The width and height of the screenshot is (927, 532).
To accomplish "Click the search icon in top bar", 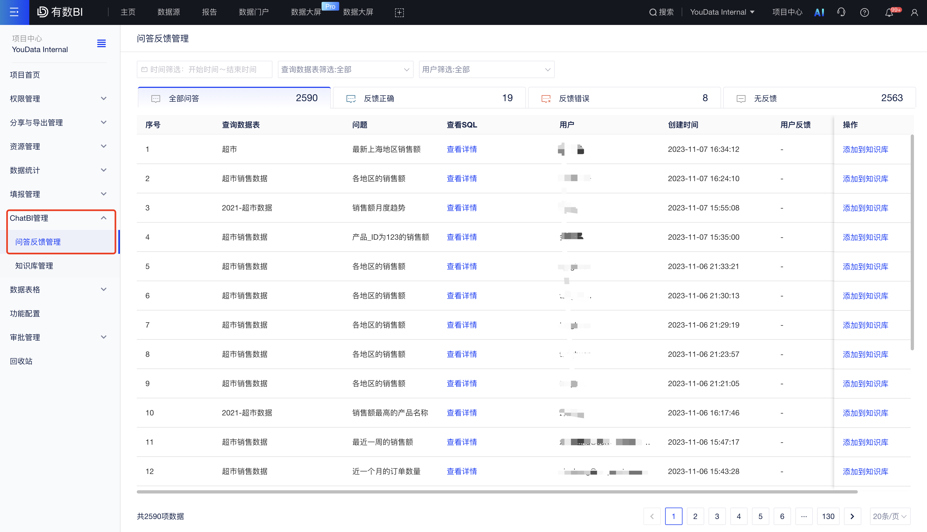I will tap(653, 12).
